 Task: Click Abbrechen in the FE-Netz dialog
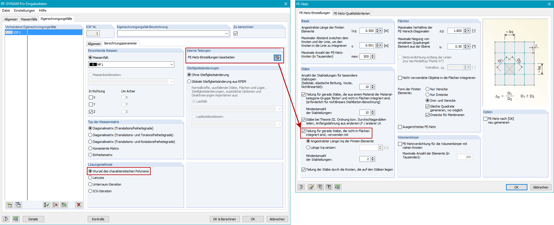pyautogui.click(x=541, y=187)
